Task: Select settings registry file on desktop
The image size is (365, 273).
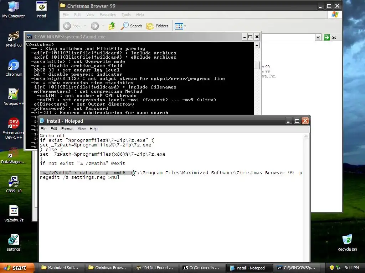Action: [14, 242]
